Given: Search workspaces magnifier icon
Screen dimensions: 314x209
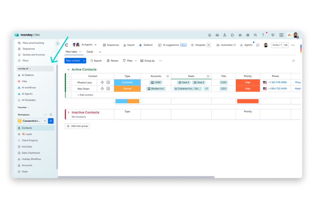Looking at the screenshot, I should [51, 115].
